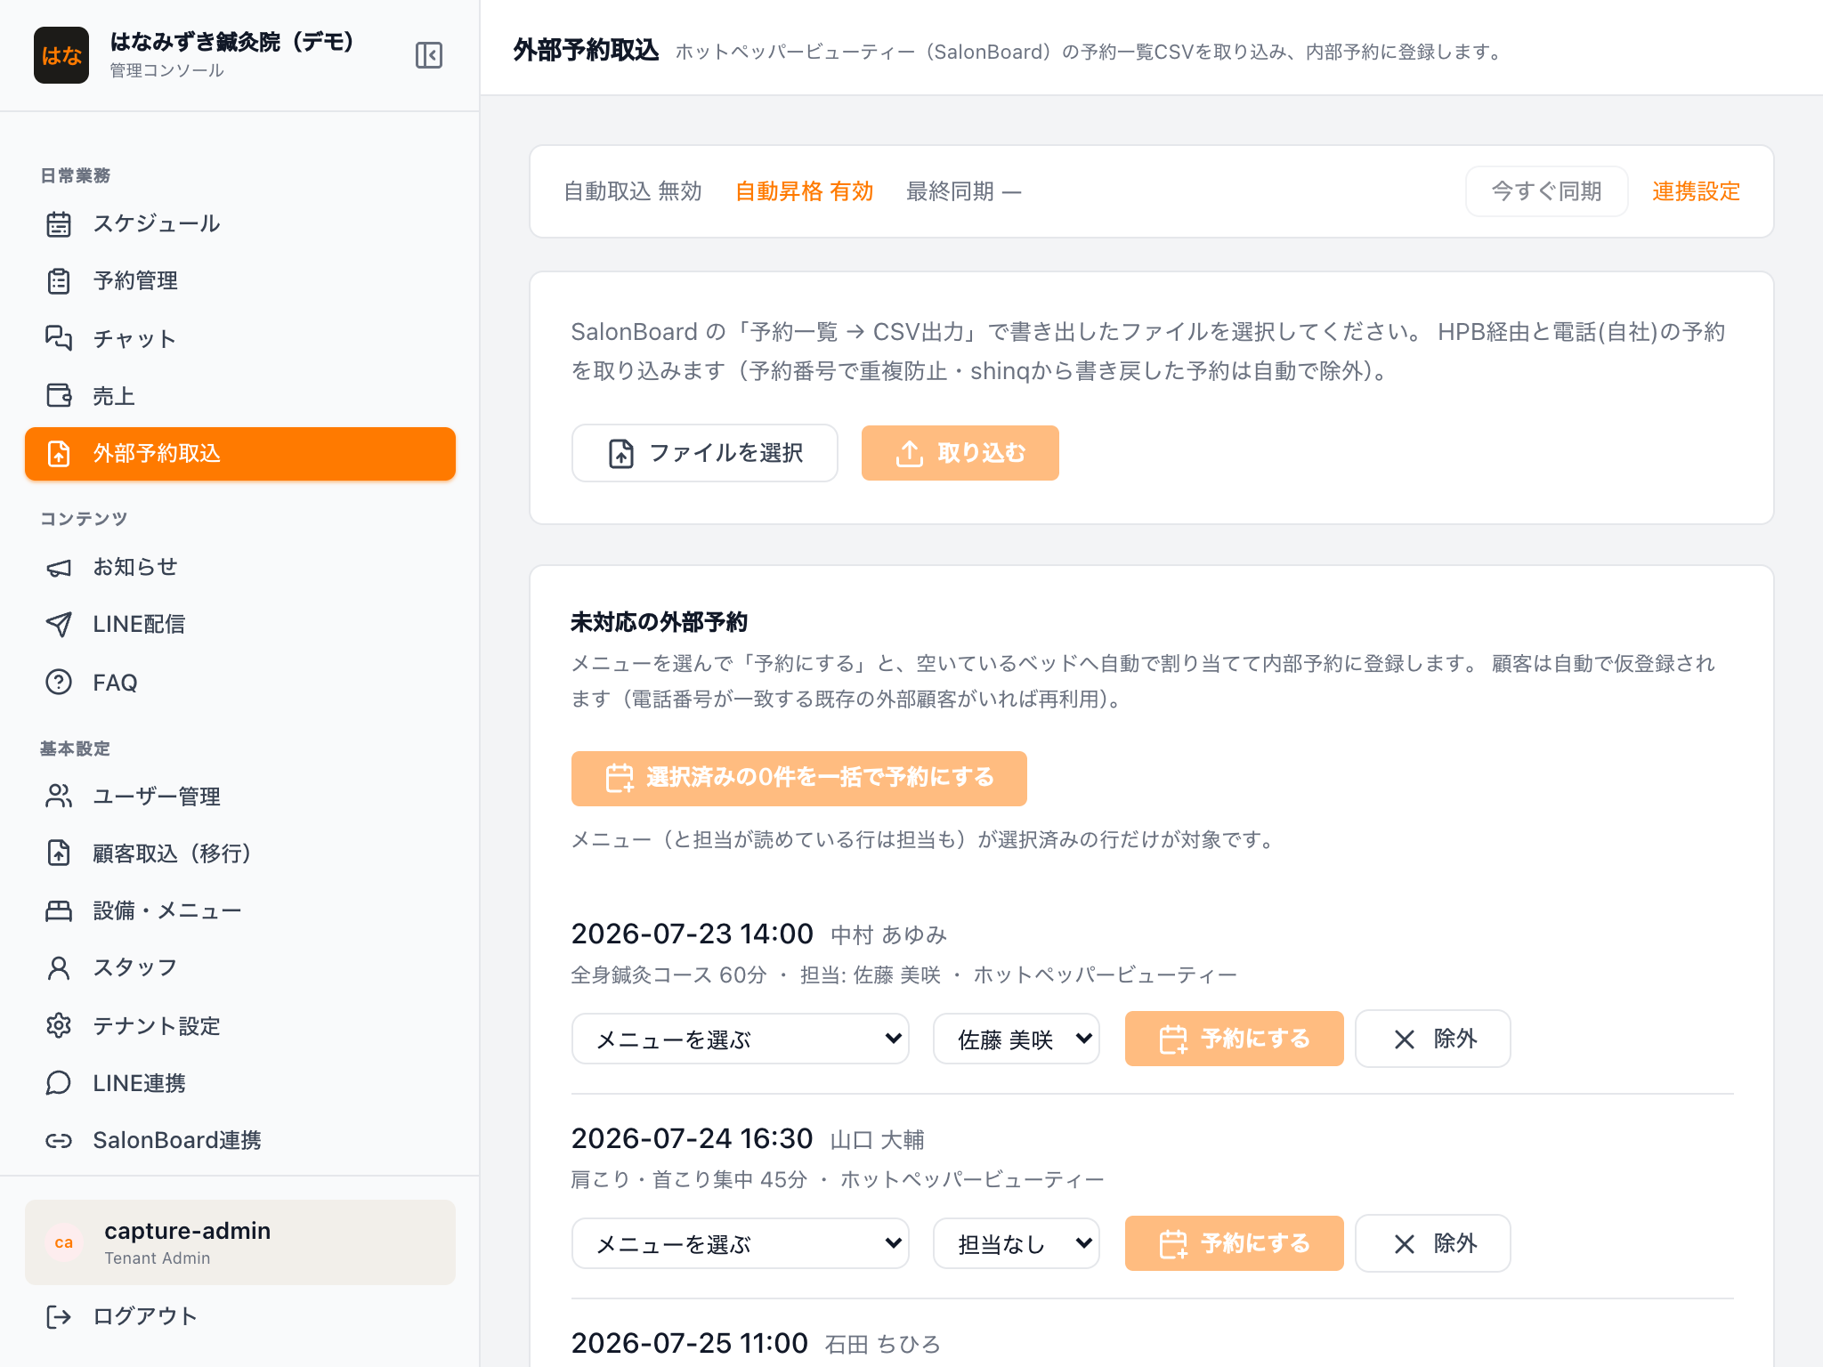Open チャット menu item

tap(240, 338)
